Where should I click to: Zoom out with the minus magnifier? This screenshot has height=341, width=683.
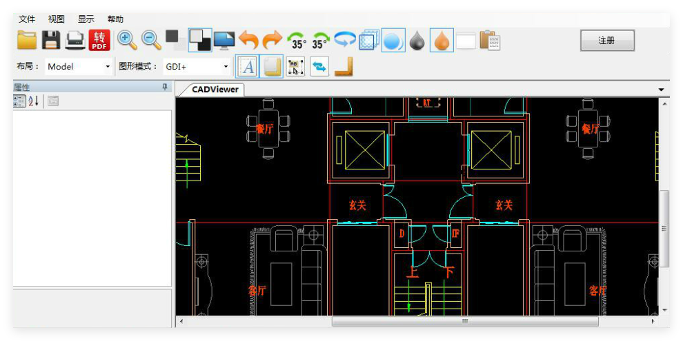151,40
